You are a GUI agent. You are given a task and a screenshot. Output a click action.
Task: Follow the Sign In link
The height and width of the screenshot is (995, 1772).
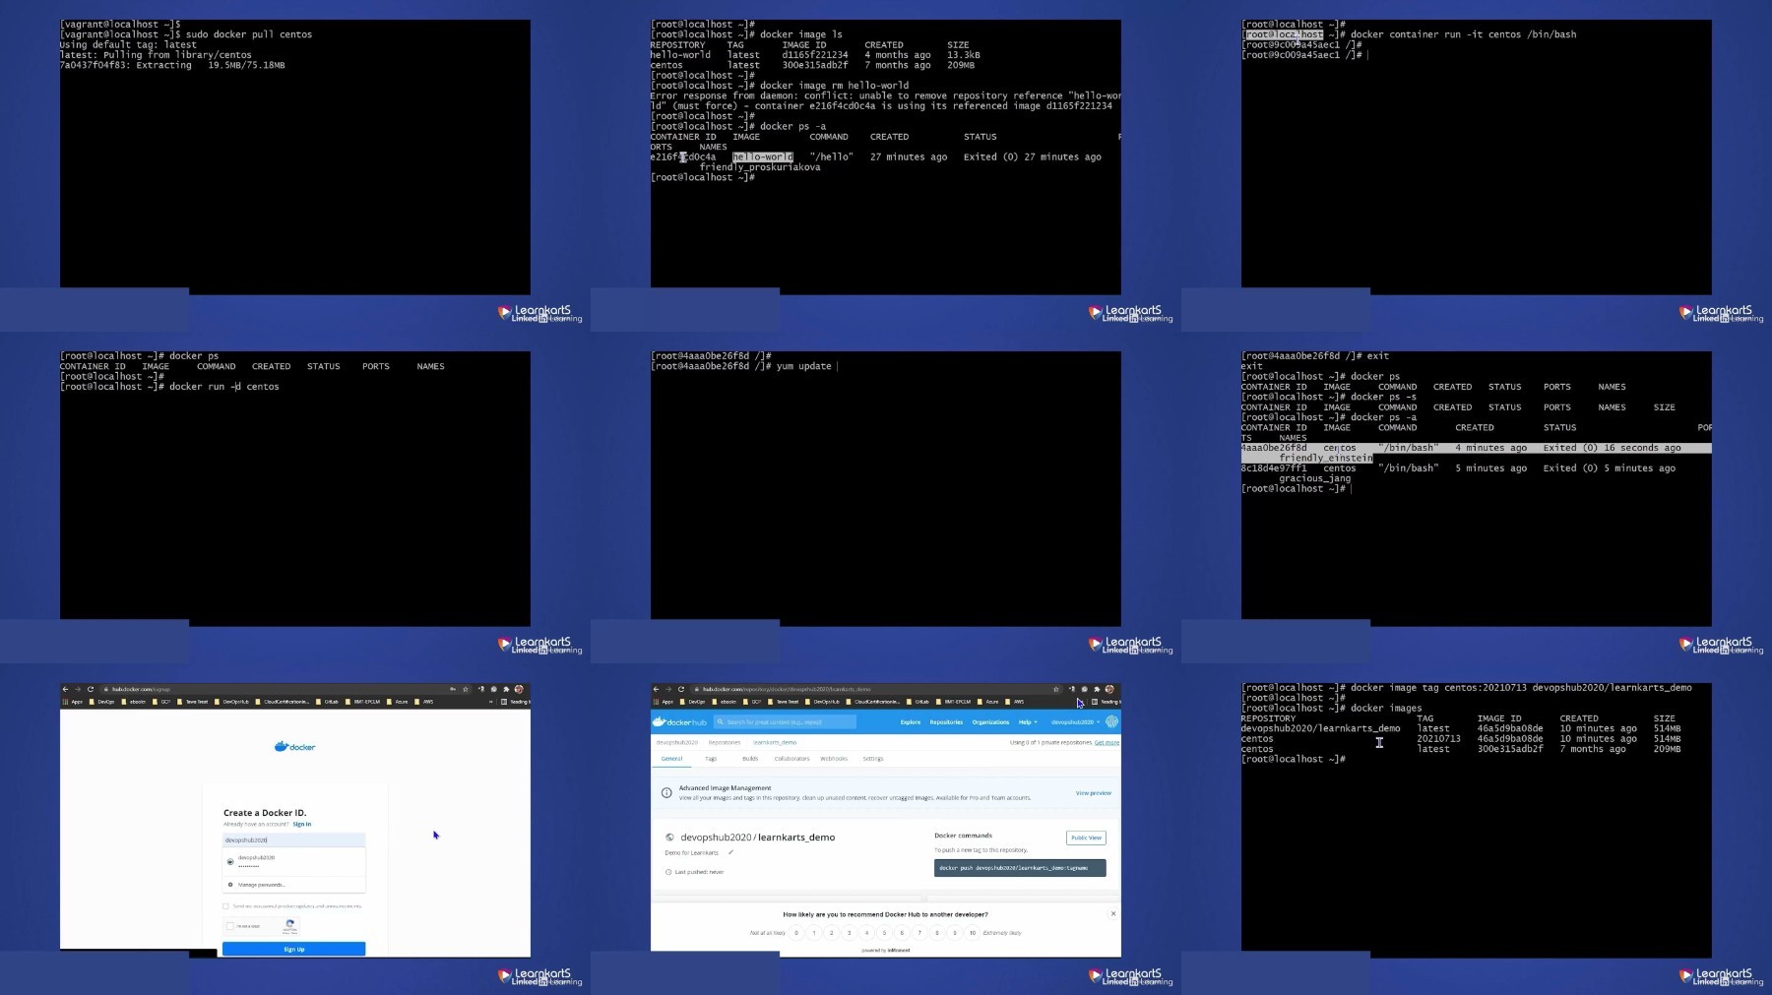(x=302, y=824)
